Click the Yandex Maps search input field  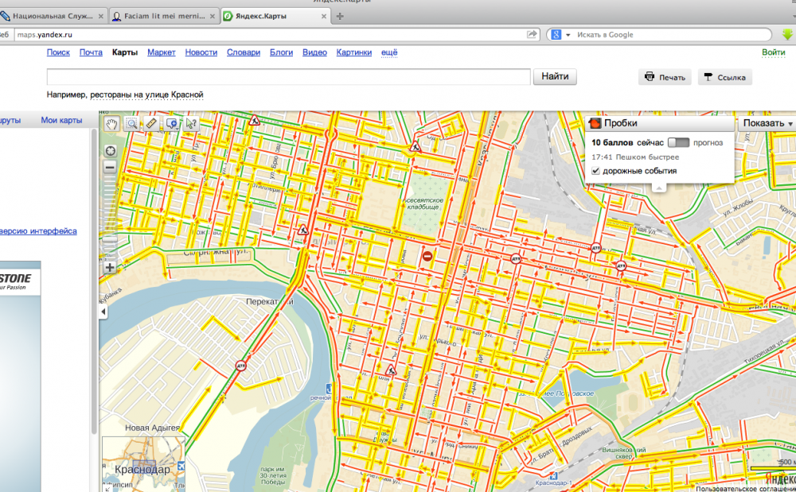289,77
